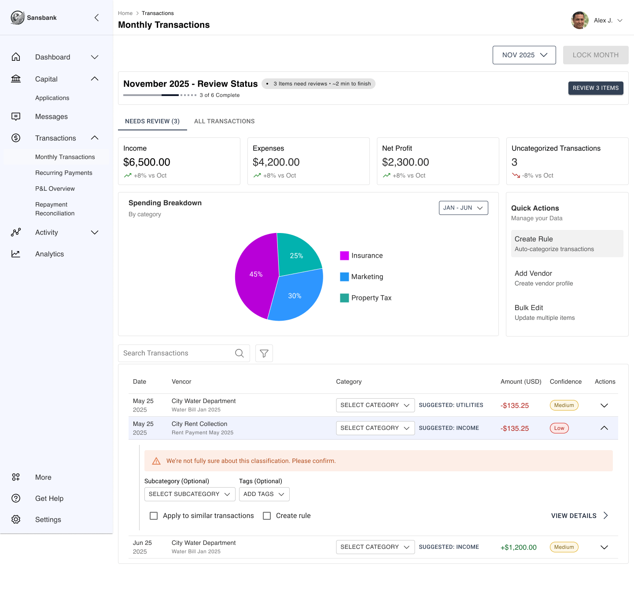Screen dimensions: 634x592
Task: Click the Dashboard home icon
Action: pos(16,57)
